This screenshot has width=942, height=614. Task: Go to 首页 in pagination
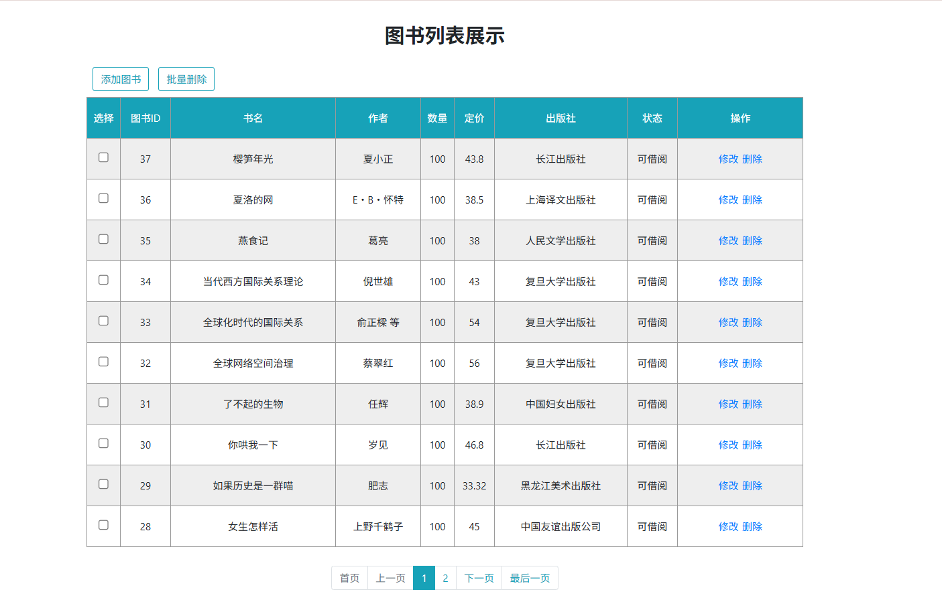click(x=349, y=578)
